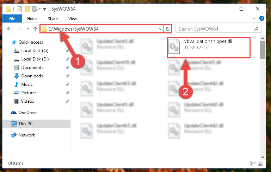Open the File menu tab

coord(12,19)
